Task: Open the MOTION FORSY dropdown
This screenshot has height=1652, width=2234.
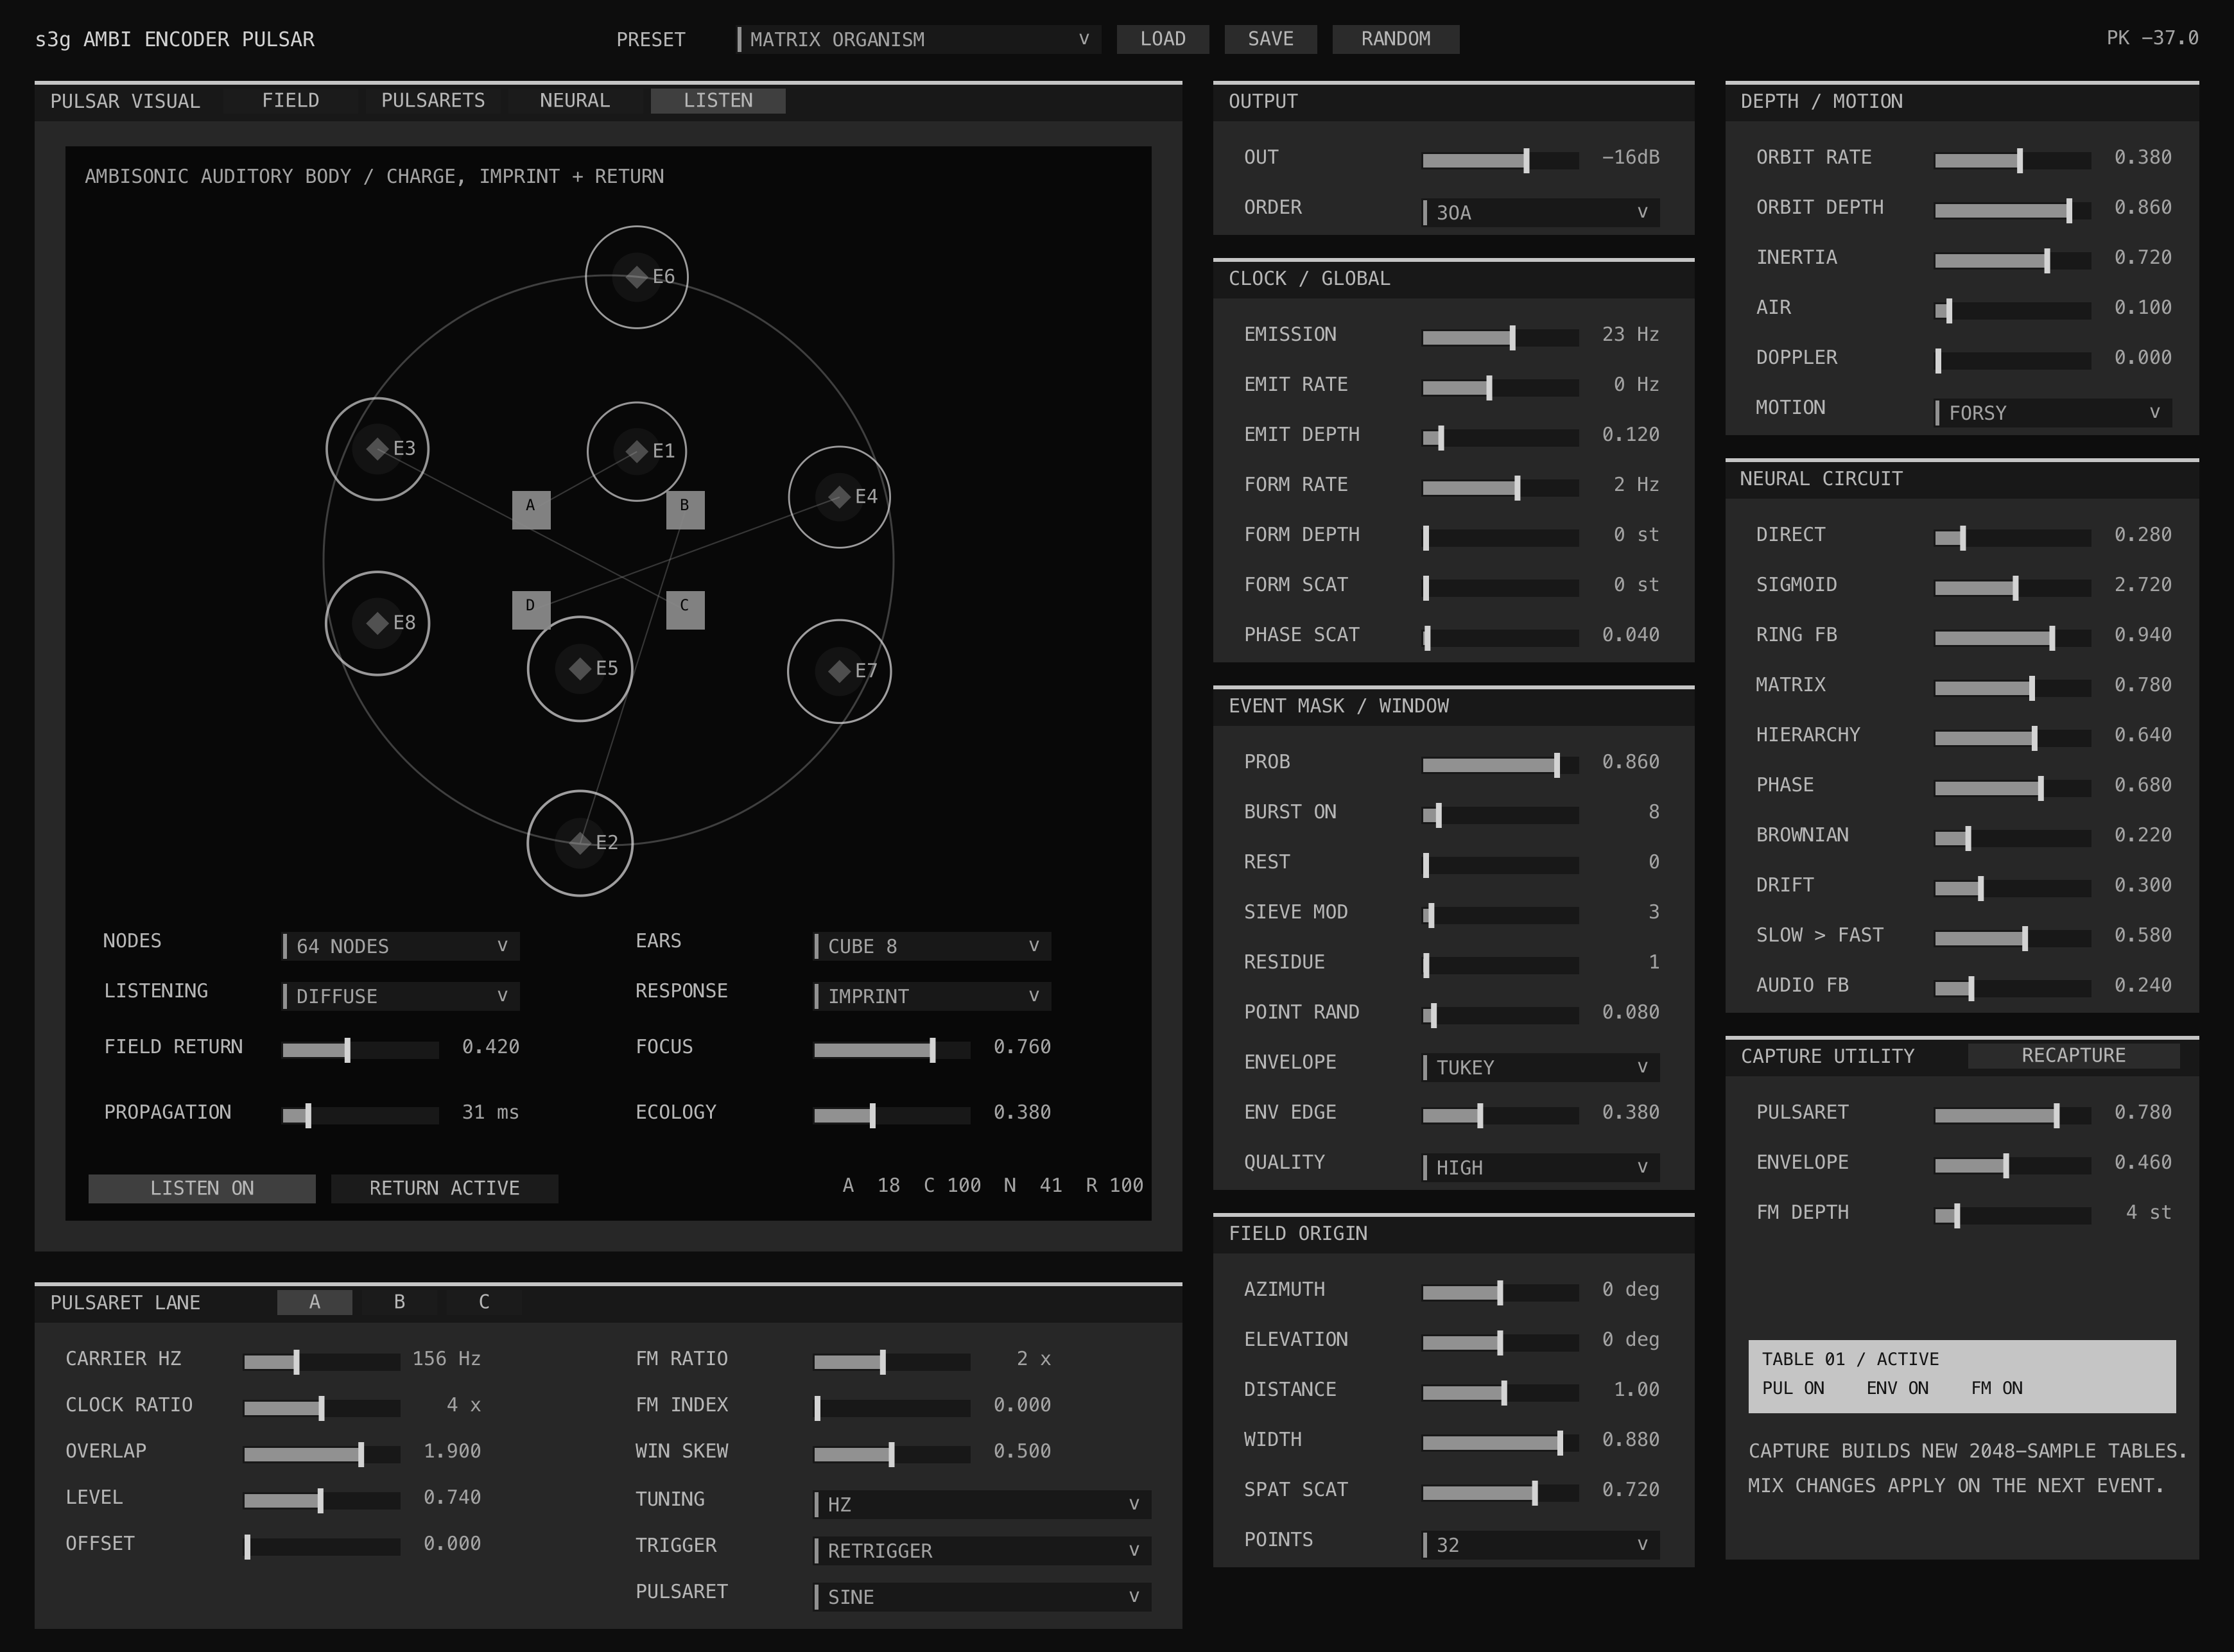Action: click(x=2053, y=412)
